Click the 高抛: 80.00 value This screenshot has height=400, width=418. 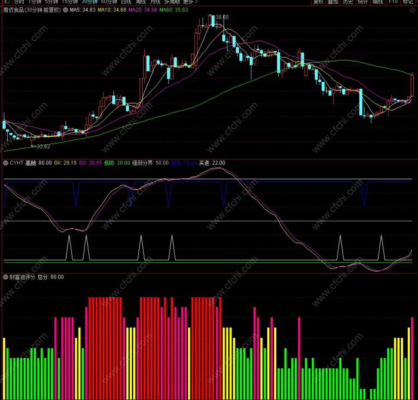[x=38, y=163]
